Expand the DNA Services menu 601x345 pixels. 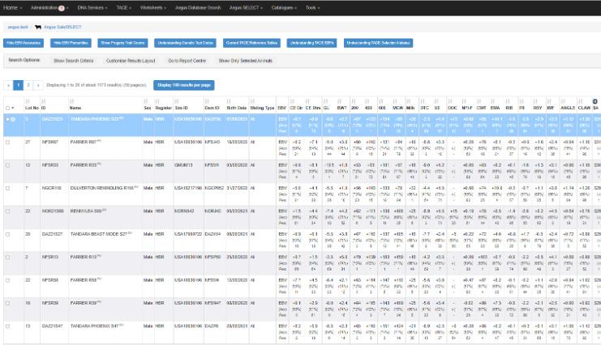[92, 7]
